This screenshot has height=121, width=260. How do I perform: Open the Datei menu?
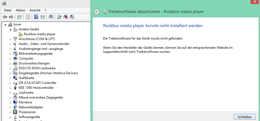[8, 10]
